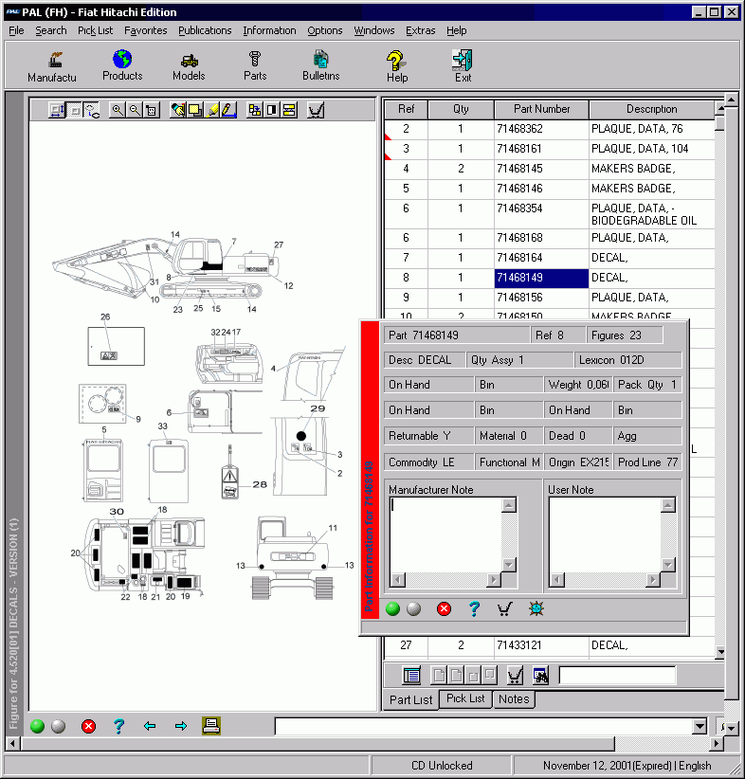The image size is (745, 779).
Task: Click the red X in part info popup
Action: 444,608
